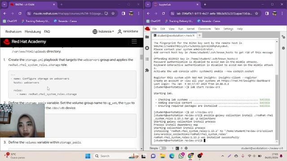
Task: Open the JupyterLab file browser sidebar
Action: [x=147, y=37]
